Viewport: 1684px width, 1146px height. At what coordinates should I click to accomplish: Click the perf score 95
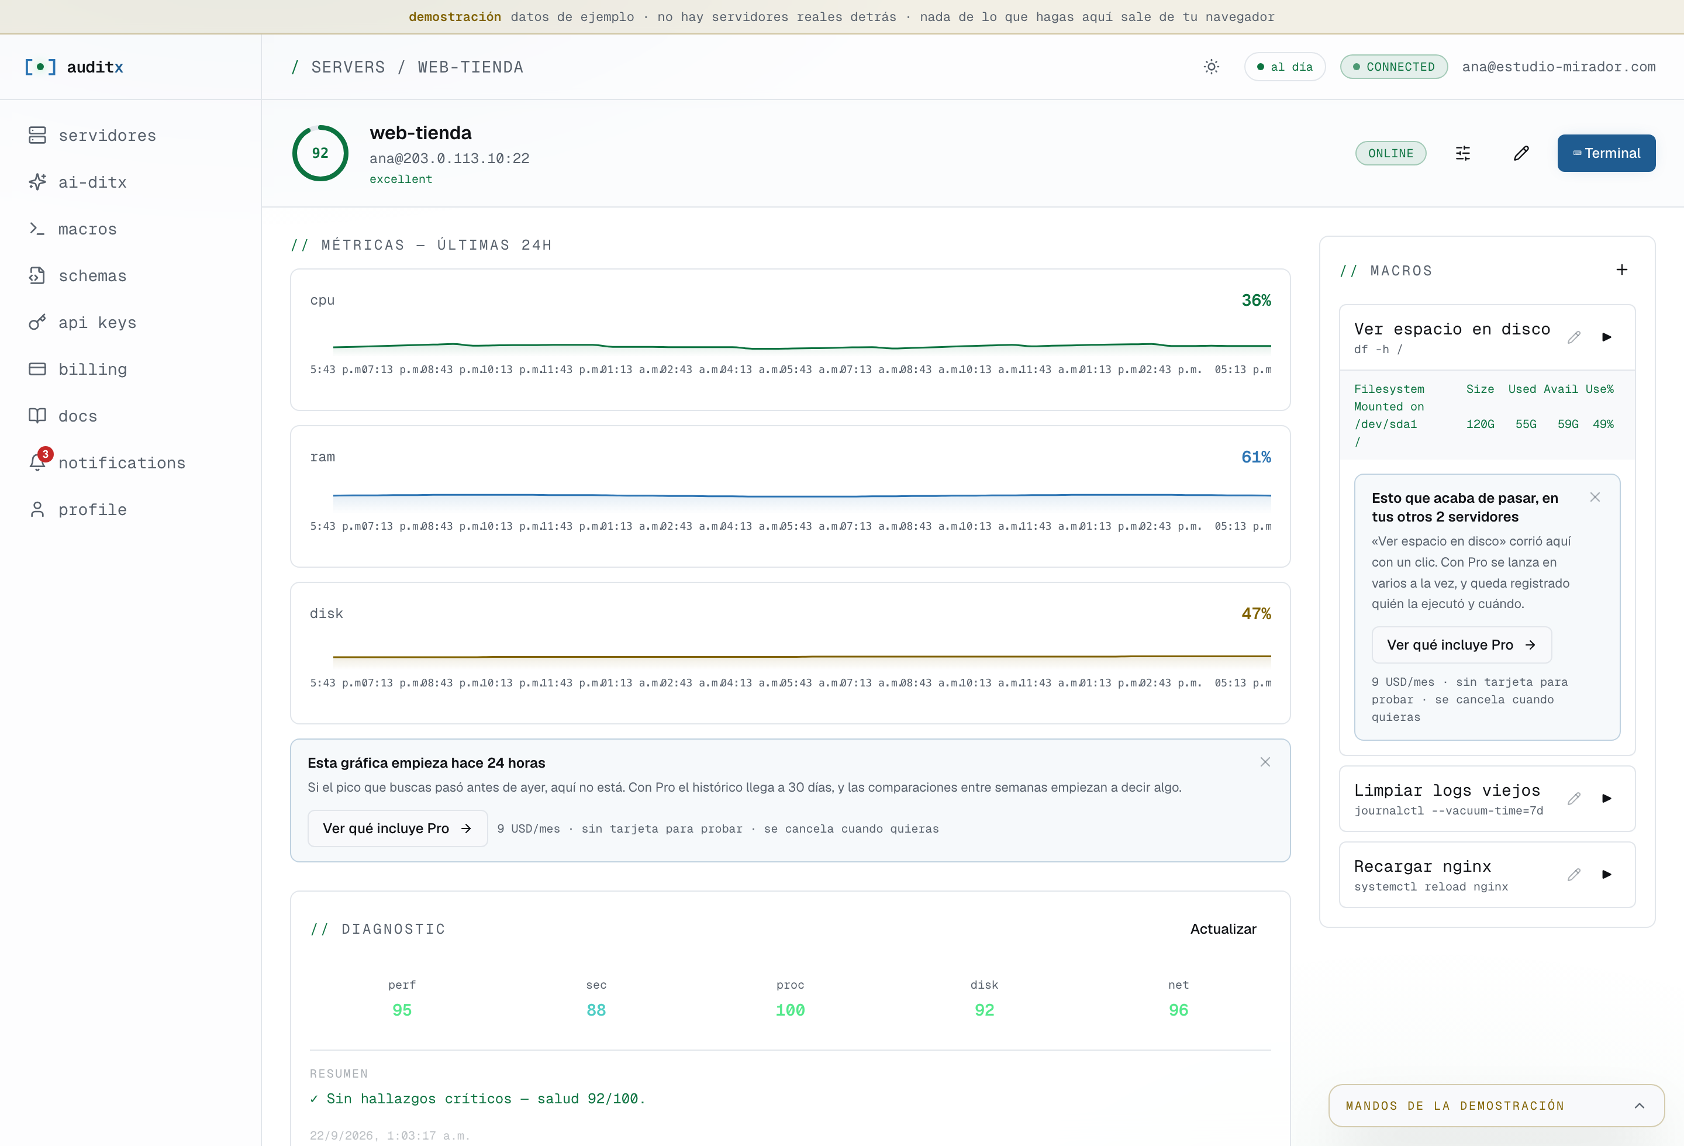pos(402,1010)
